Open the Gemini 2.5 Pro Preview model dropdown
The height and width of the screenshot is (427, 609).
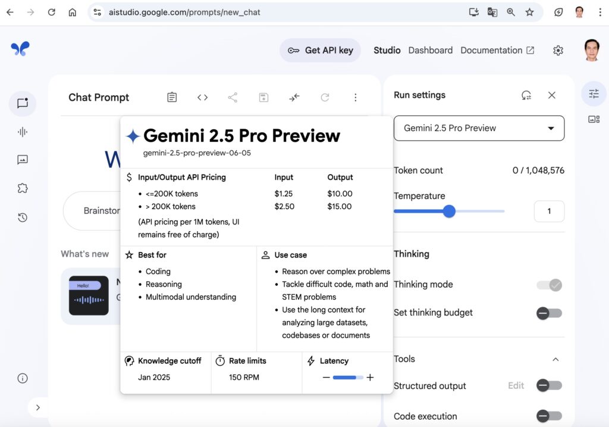[x=479, y=128]
